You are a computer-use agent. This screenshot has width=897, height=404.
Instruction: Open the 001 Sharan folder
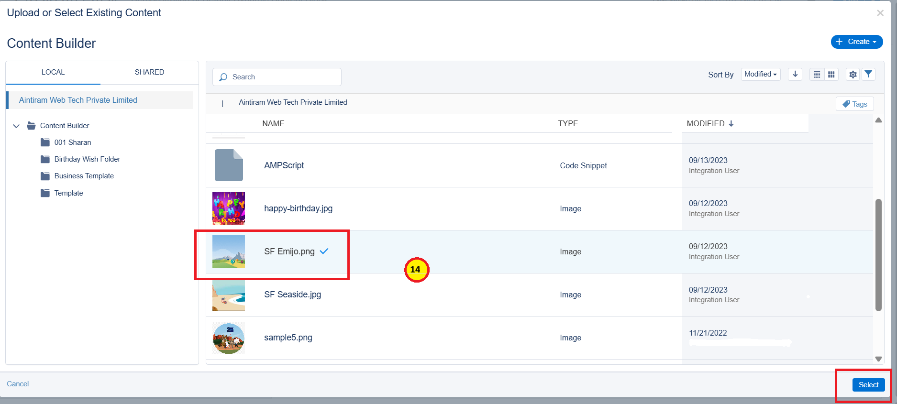click(72, 142)
